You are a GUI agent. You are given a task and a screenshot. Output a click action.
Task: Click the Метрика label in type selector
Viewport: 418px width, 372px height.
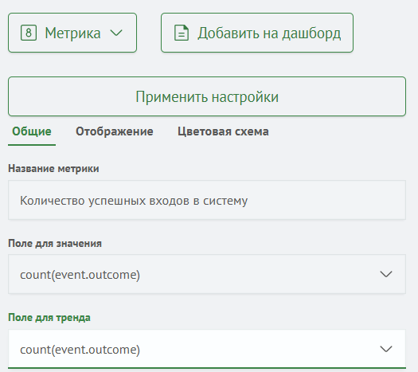point(72,33)
